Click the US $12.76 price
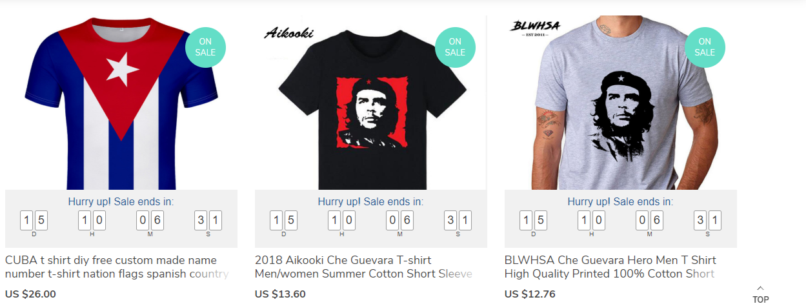Image resolution: width=806 pixels, height=304 pixels. pyautogui.click(x=530, y=294)
